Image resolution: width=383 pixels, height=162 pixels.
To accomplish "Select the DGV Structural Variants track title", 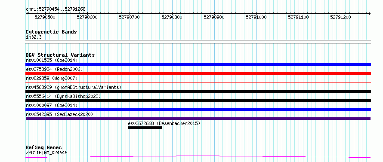I will tap(60, 55).
